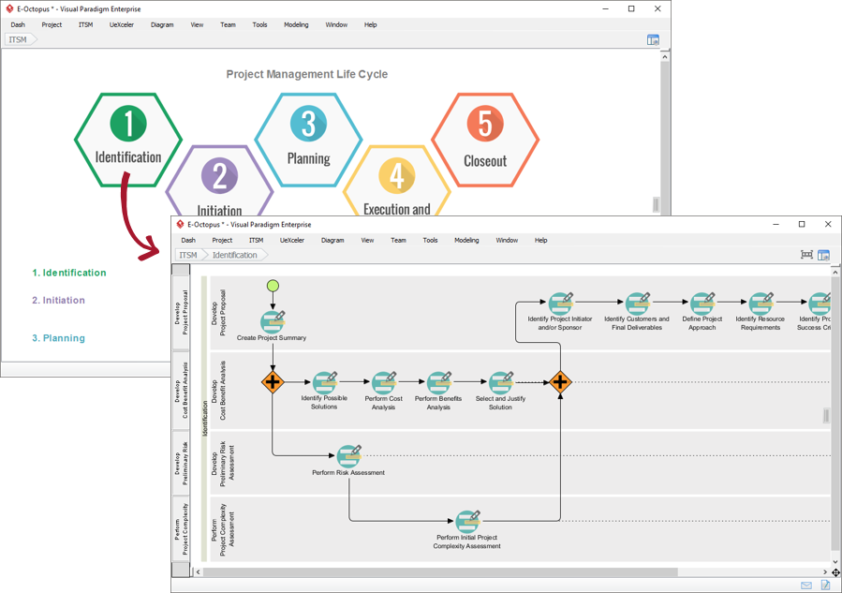Click the mail icon in the status bar

coord(806,585)
